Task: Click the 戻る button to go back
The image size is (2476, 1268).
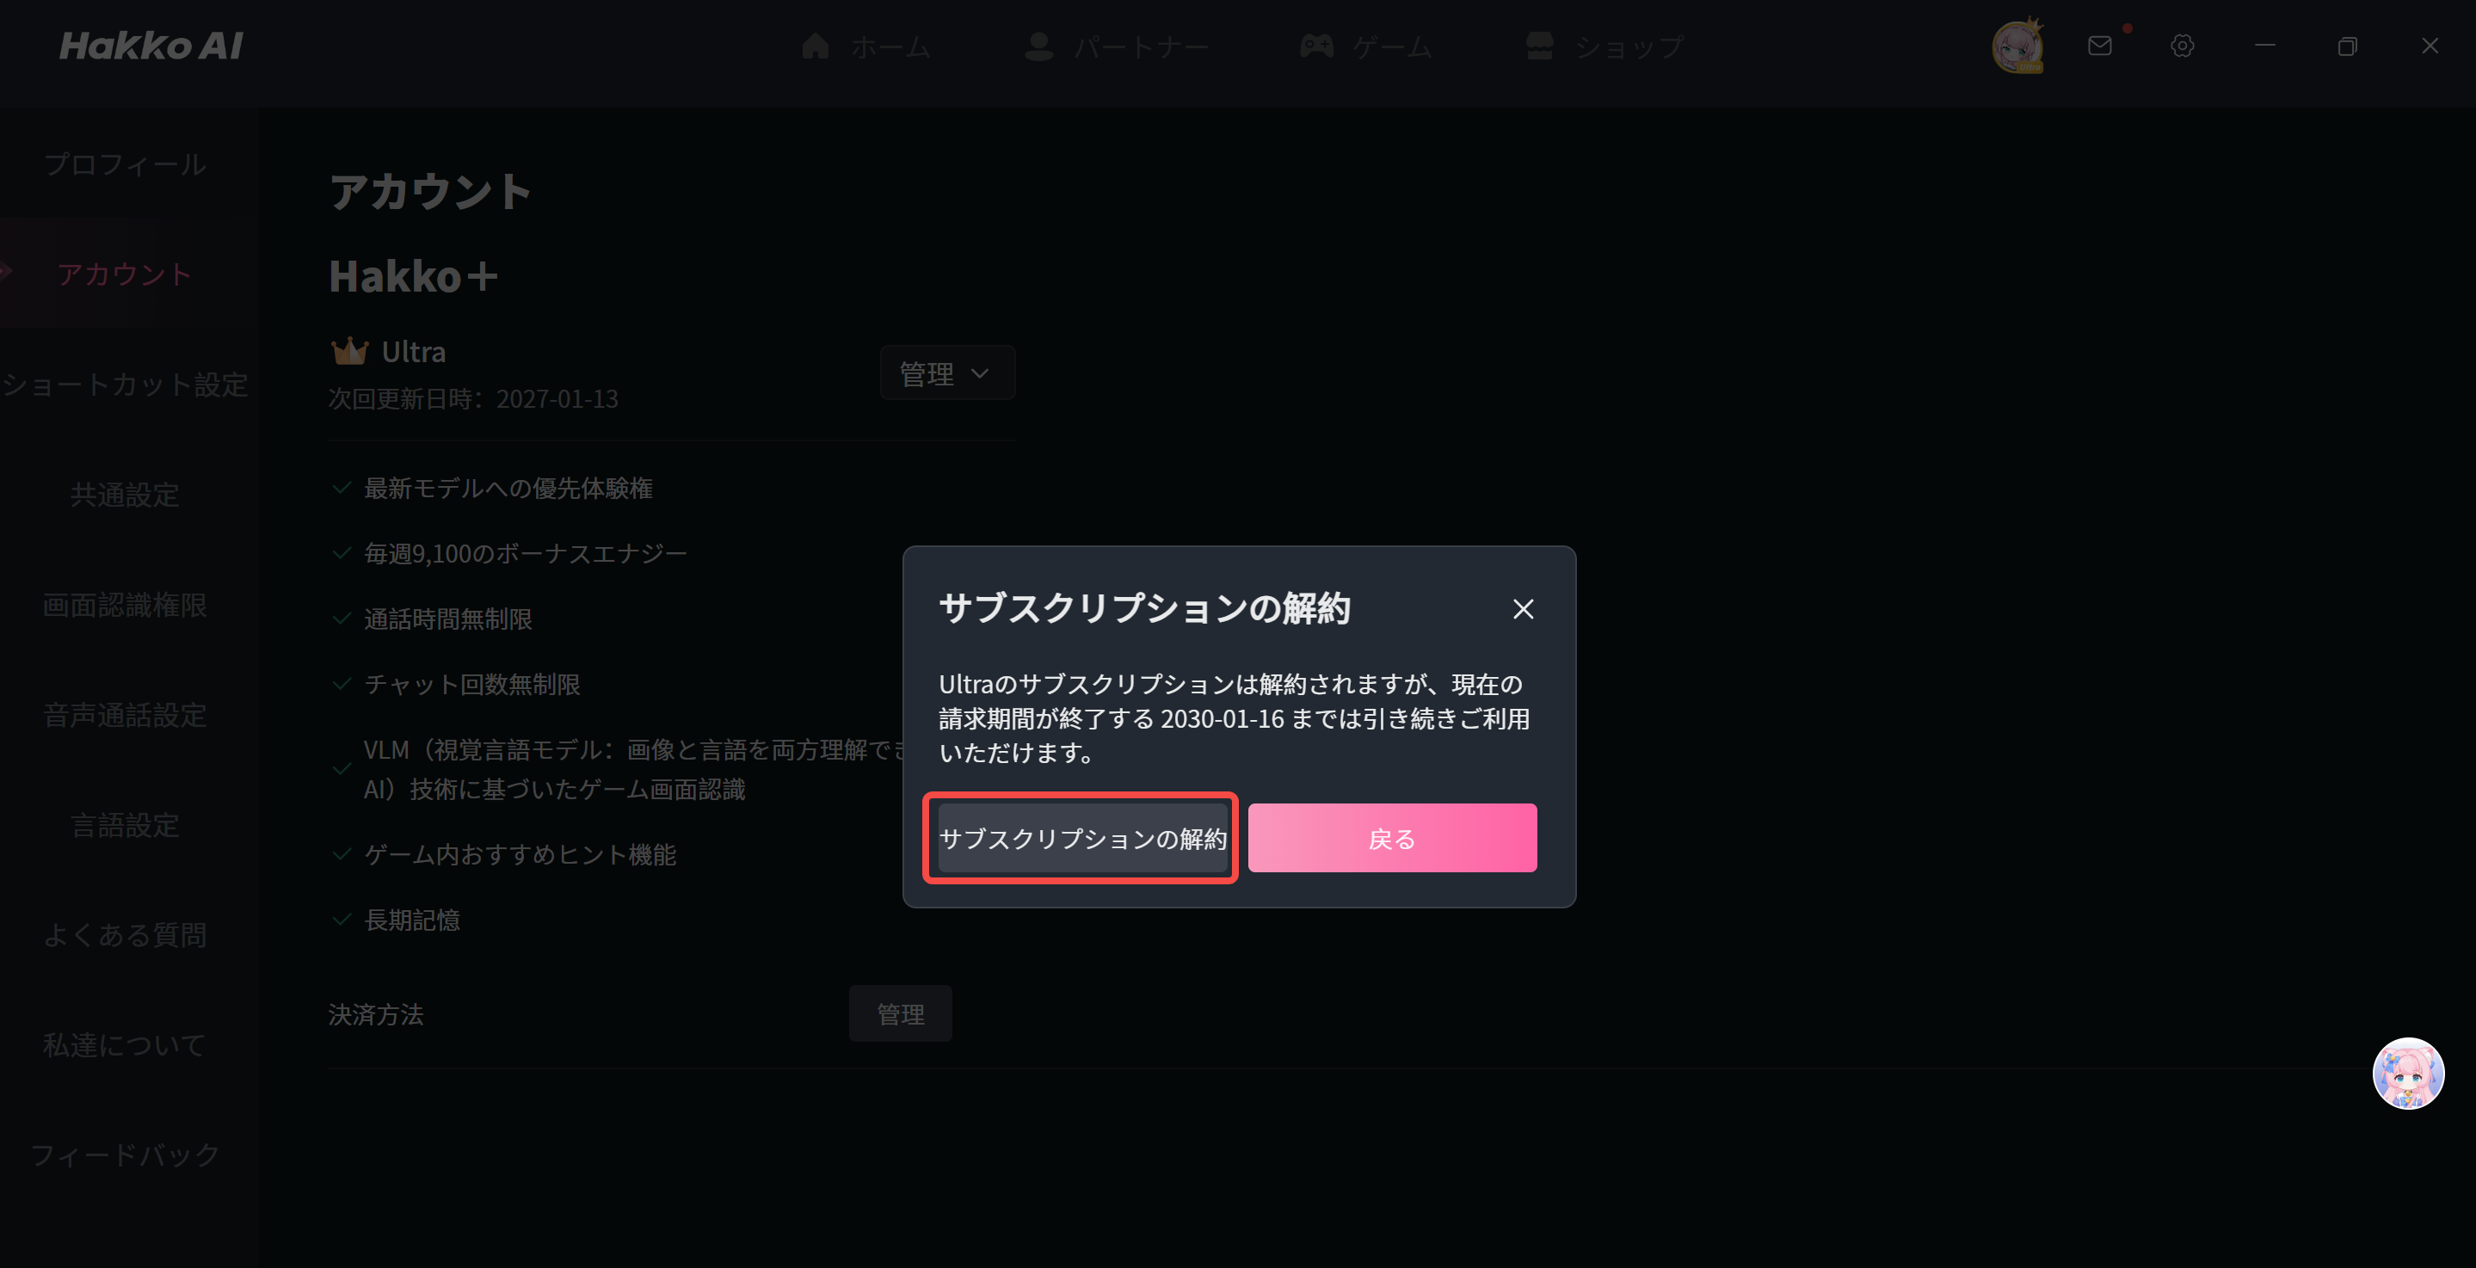Action: click(1391, 837)
